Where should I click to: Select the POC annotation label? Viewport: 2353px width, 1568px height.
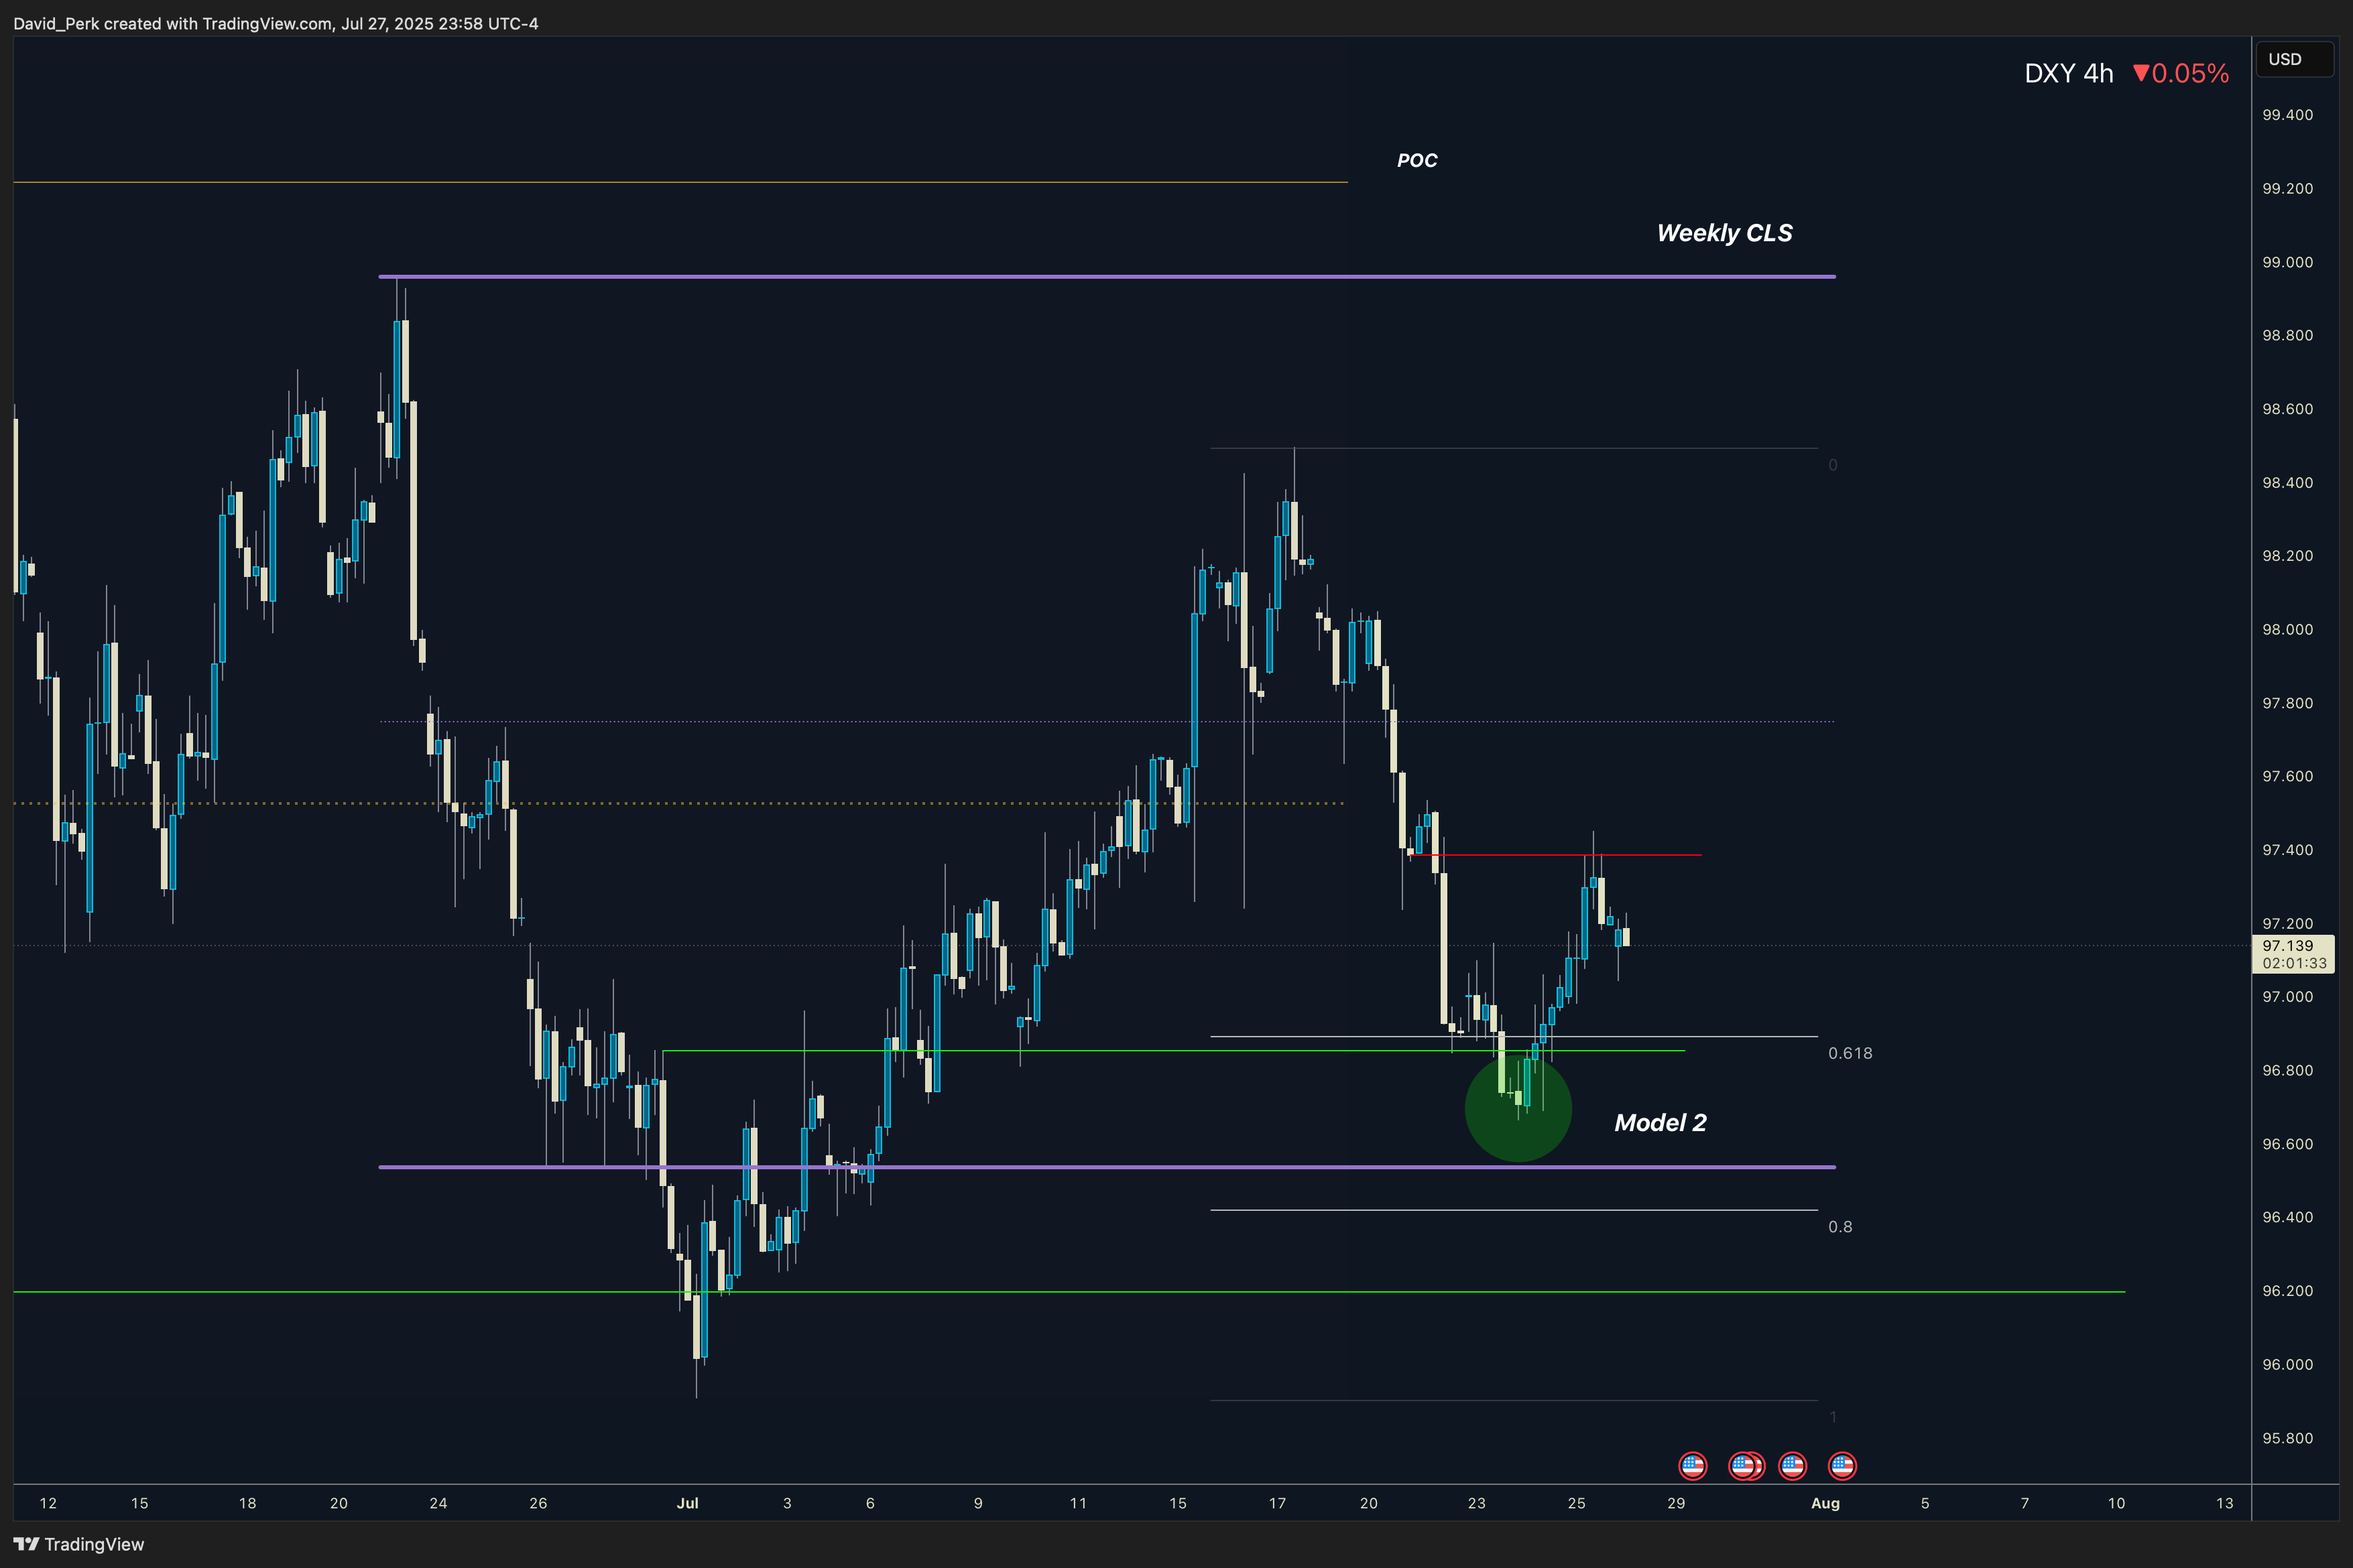tap(1416, 160)
